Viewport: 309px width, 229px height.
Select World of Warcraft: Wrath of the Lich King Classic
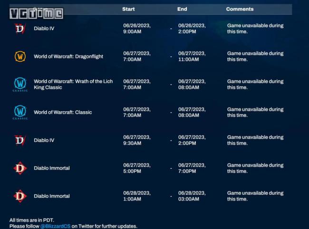[73, 84]
